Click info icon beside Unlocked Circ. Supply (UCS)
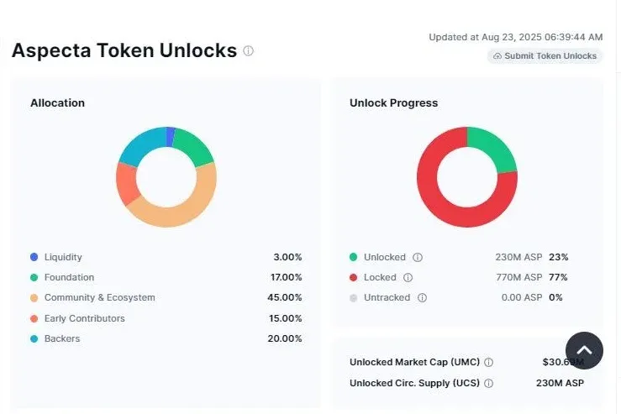 pos(489,383)
